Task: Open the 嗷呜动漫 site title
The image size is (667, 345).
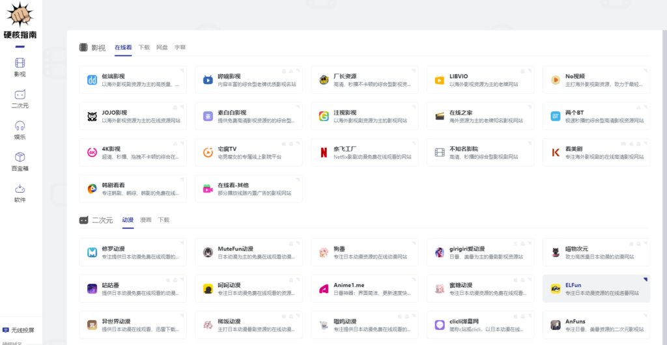Action: (345, 321)
